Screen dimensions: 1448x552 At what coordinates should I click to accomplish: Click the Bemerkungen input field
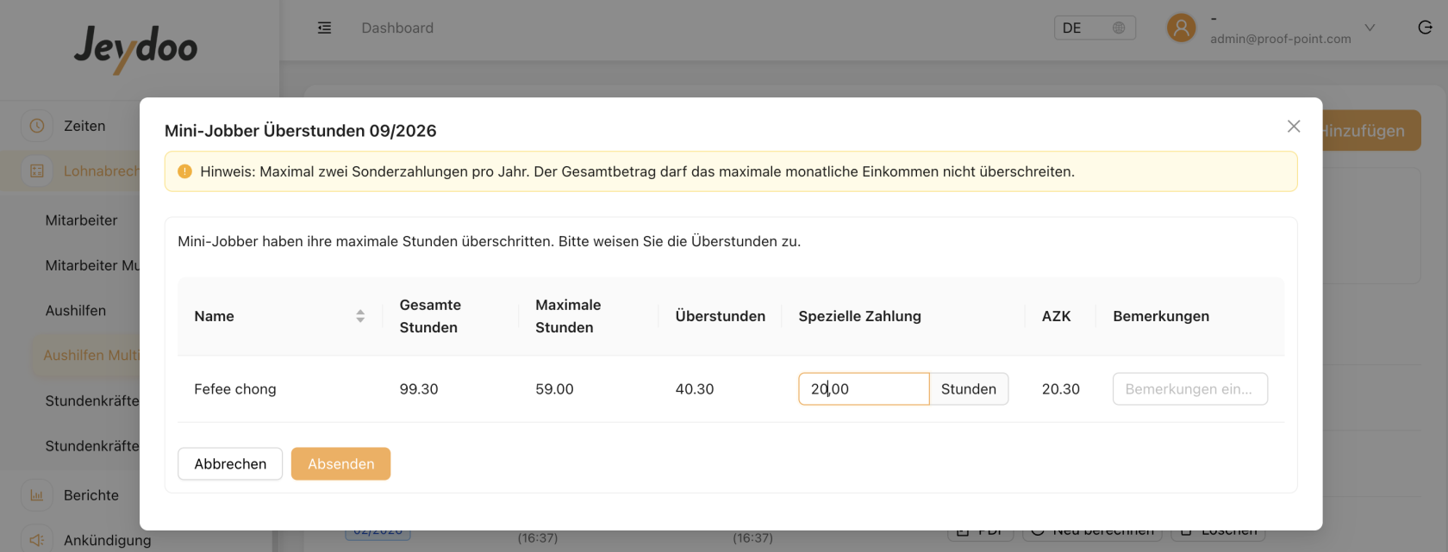click(1190, 389)
